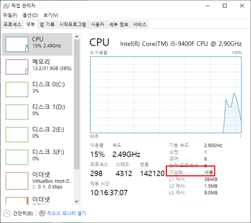Select the 디스크 3(F:) graph icon

coord(17,157)
